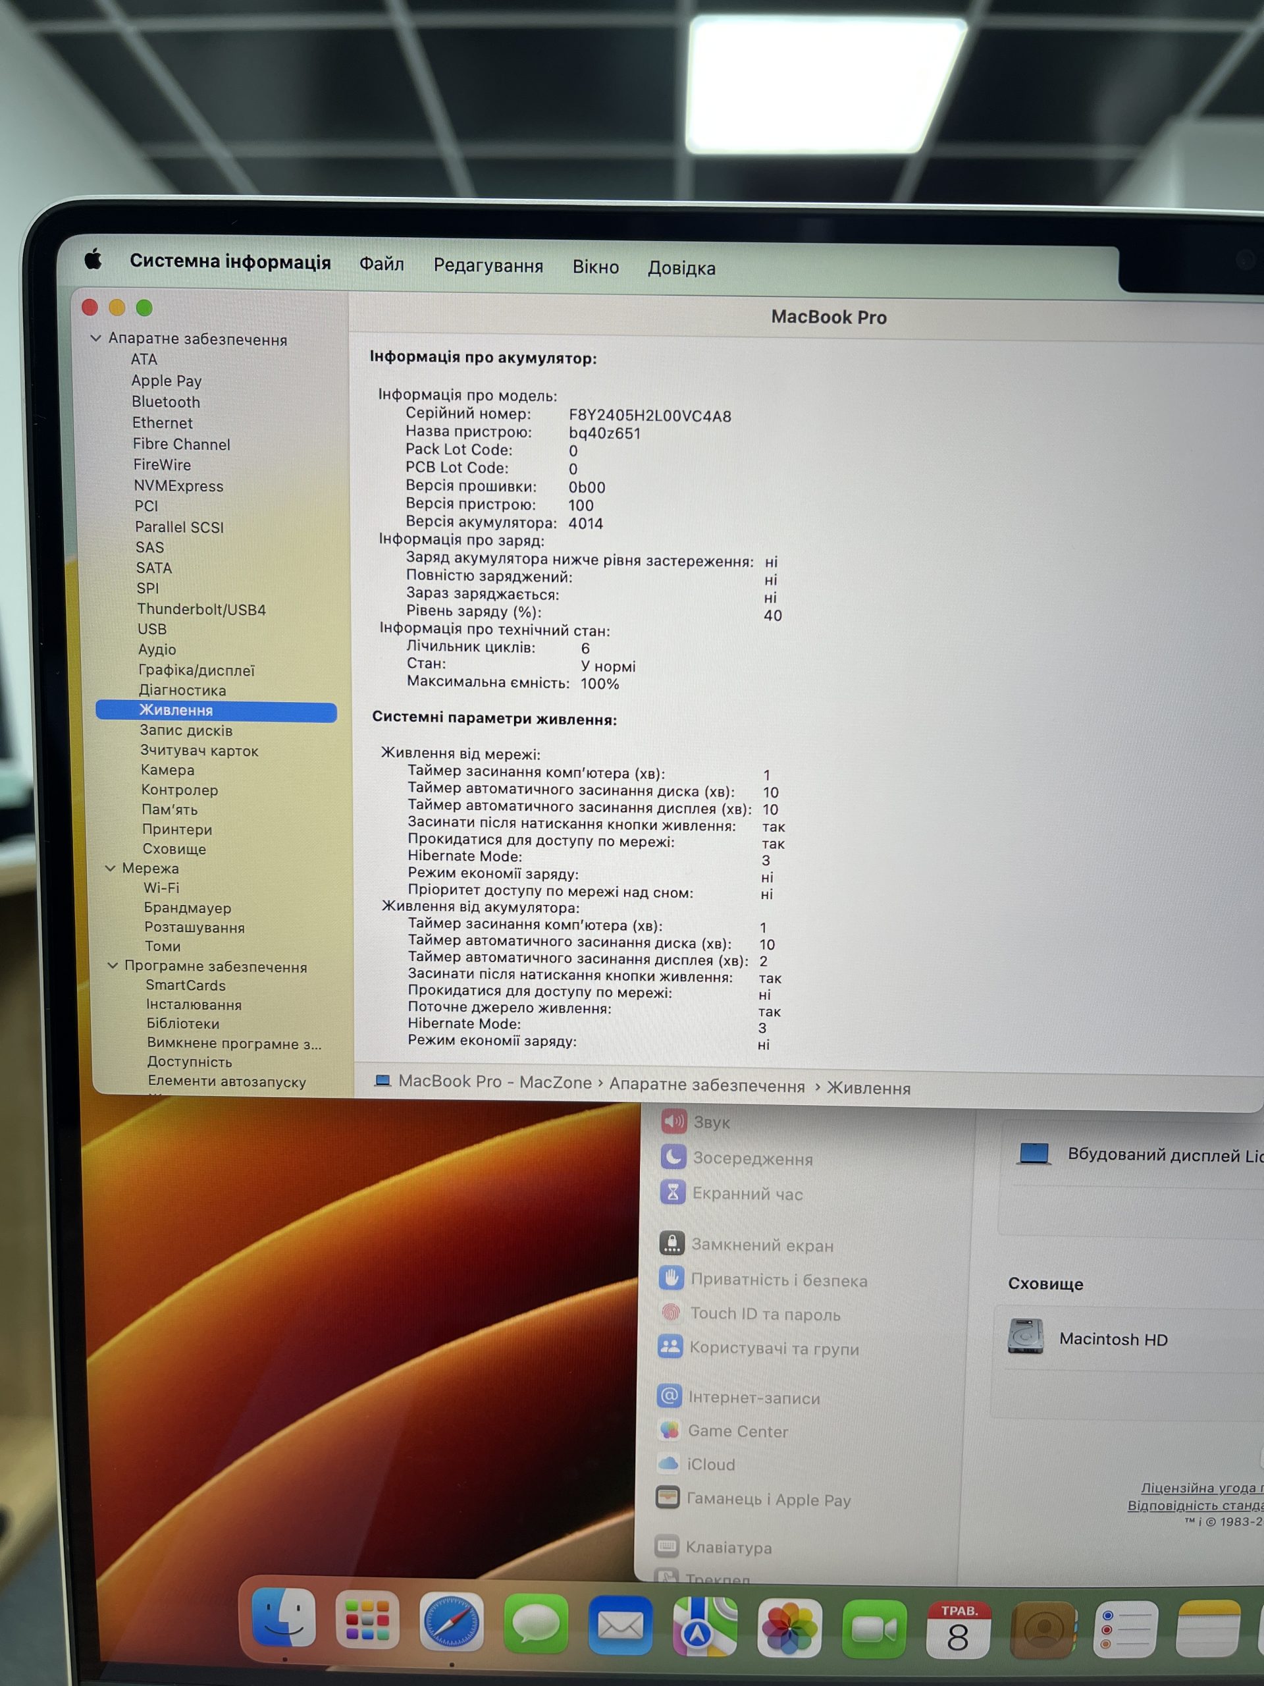
Task: Open Mail from the Dock
Action: [x=620, y=1626]
